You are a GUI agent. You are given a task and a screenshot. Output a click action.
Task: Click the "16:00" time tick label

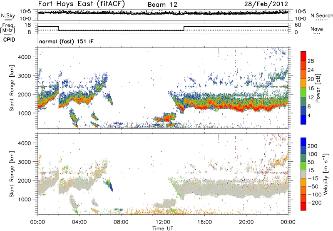(x=204, y=222)
